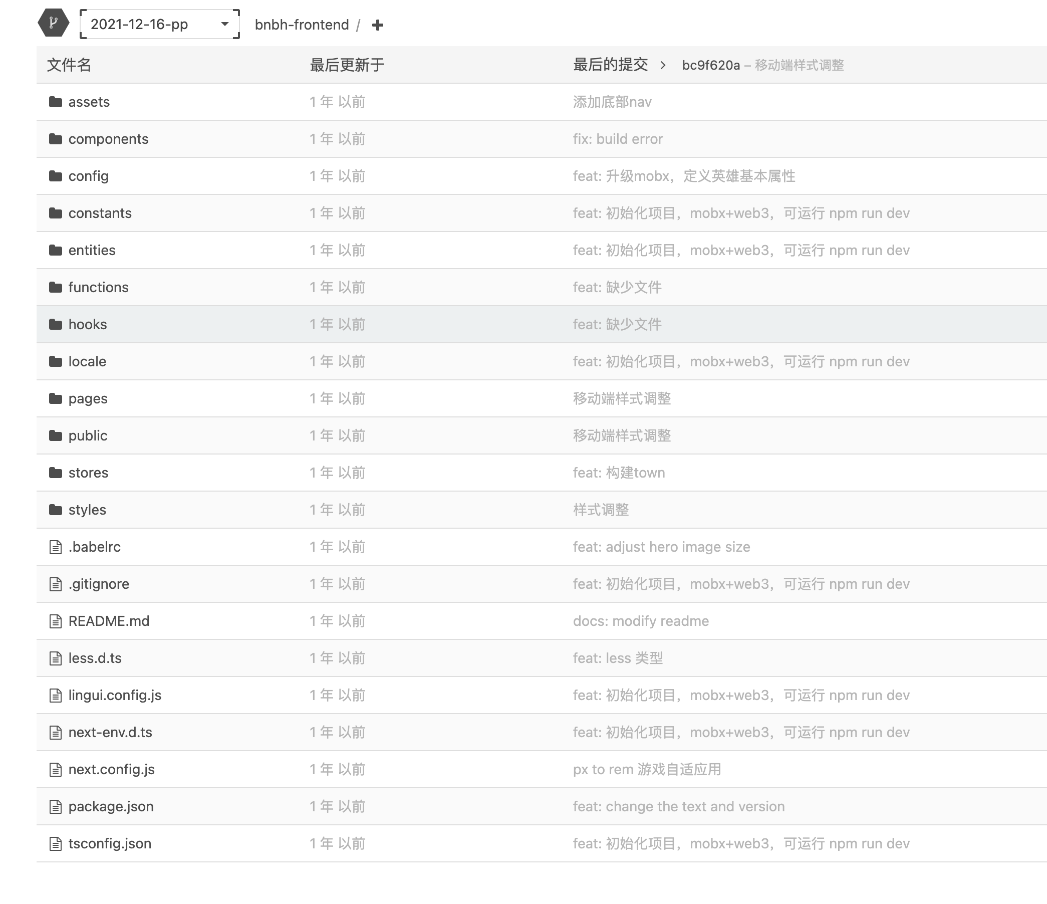
Task: Click the plus add-file icon
Action: pos(377,25)
